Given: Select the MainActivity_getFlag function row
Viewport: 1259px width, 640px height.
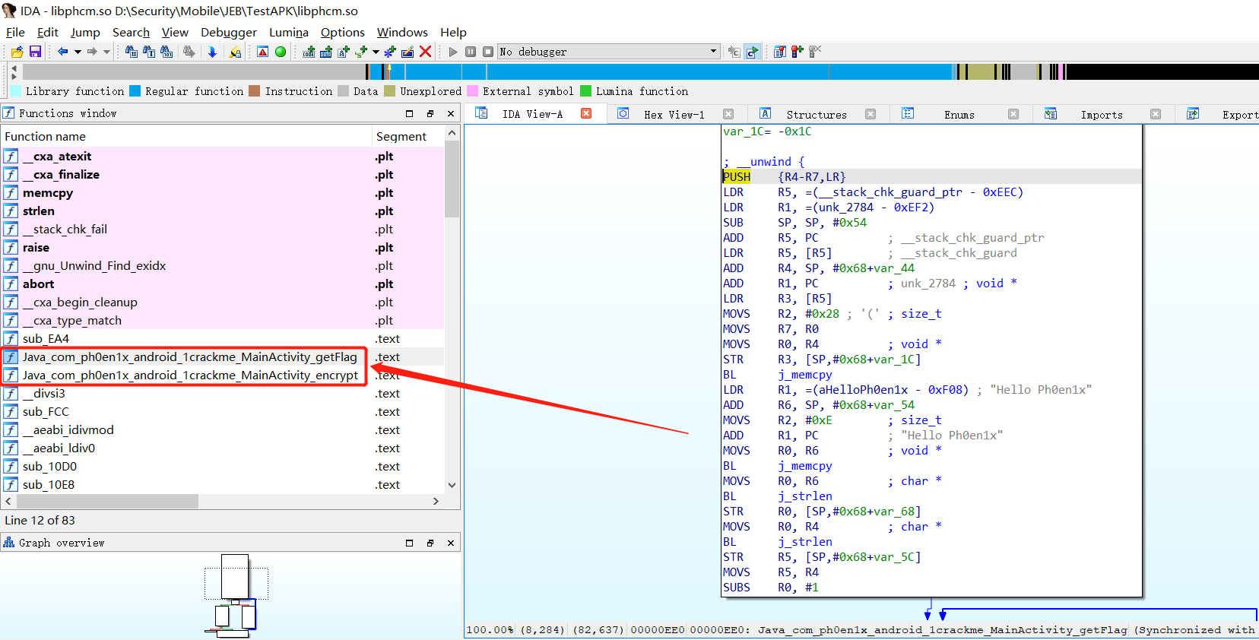Looking at the screenshot, I should pyautogui.click(x=223, y=356).
